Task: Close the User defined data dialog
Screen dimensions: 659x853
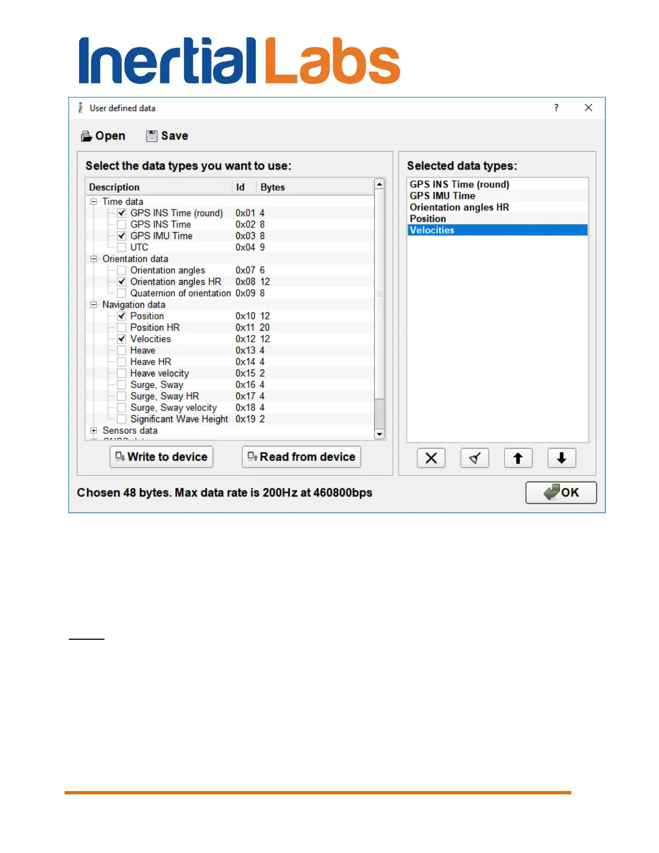Action: point(588,108)
